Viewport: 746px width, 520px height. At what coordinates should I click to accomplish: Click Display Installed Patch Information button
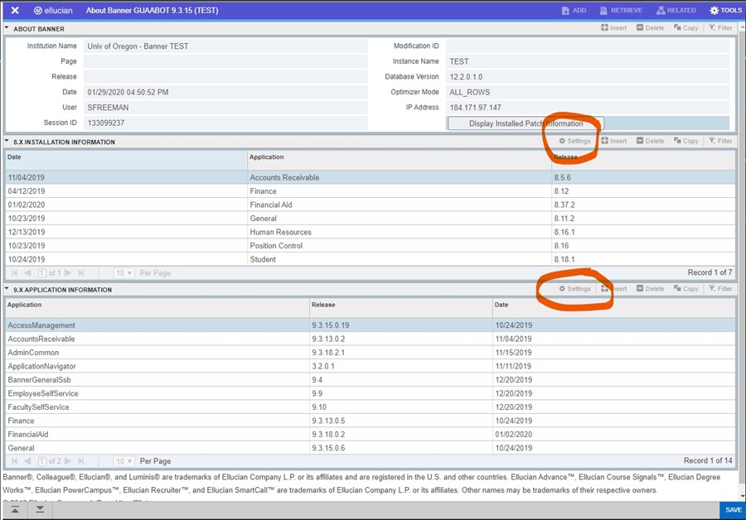pyautogui.click(x=526, y=123)
